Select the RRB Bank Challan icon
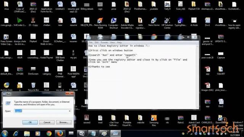 pyautogui.click(x=60, y=56)
